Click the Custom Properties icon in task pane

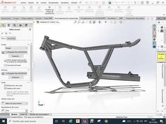coord(154,43)
